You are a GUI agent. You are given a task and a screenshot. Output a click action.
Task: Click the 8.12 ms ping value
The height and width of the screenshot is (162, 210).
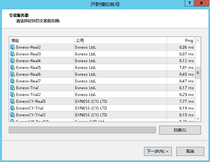coord(186,61)
